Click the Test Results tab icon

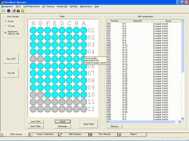coord(91,135)
